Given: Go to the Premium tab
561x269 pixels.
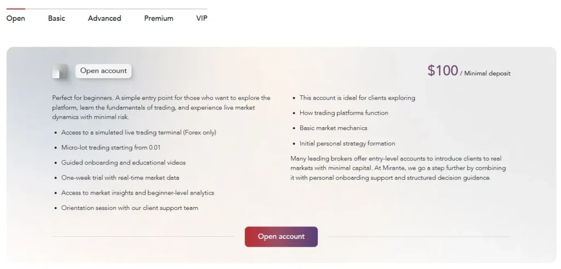Looking at the screenshot, I should (x=158, y=18).
